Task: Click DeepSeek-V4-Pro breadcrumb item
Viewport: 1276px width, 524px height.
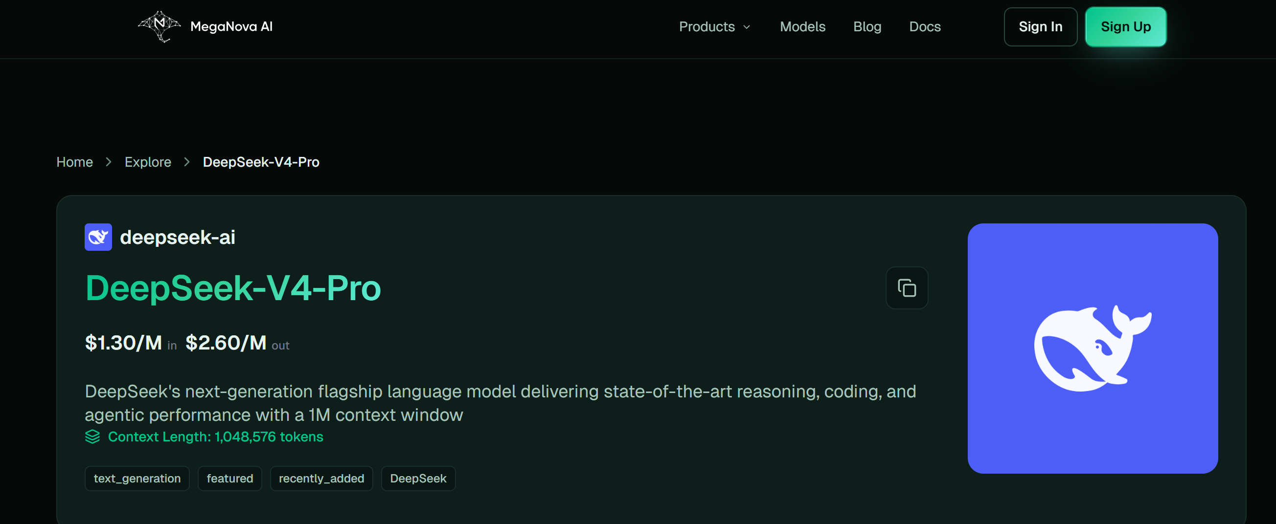Action: (261, 162)
